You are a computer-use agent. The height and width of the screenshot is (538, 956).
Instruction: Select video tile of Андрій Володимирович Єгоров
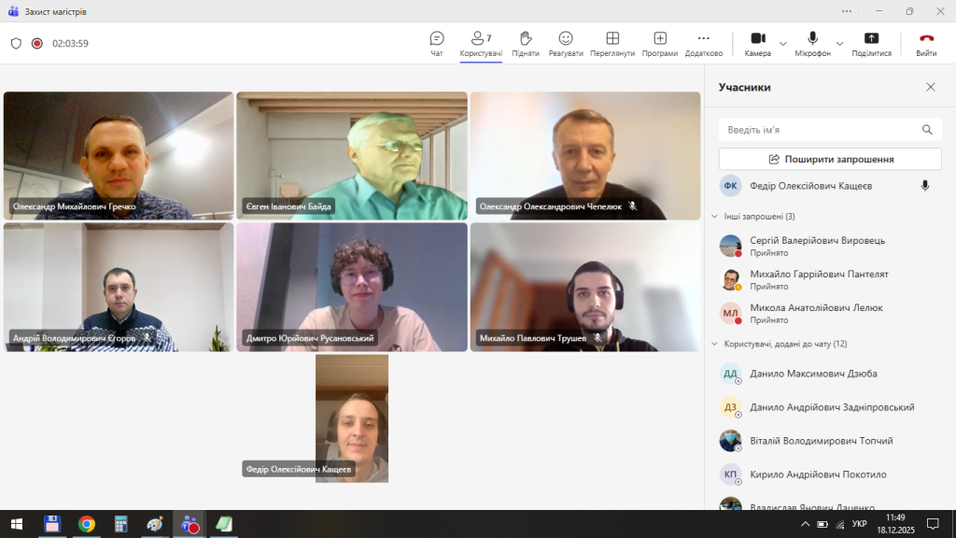pyautogui.click(x=119, y=287)
